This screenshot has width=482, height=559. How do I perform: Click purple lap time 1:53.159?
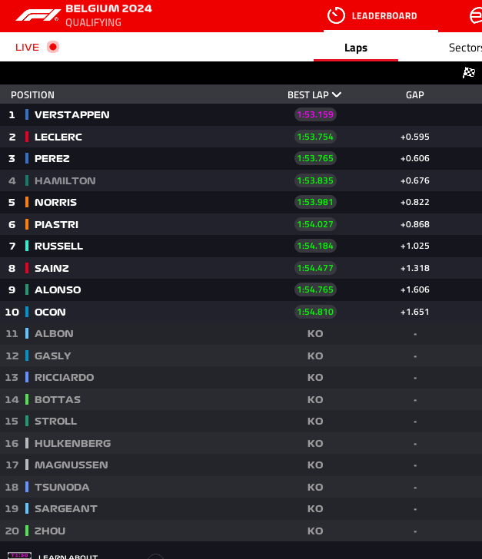[315, 114]
